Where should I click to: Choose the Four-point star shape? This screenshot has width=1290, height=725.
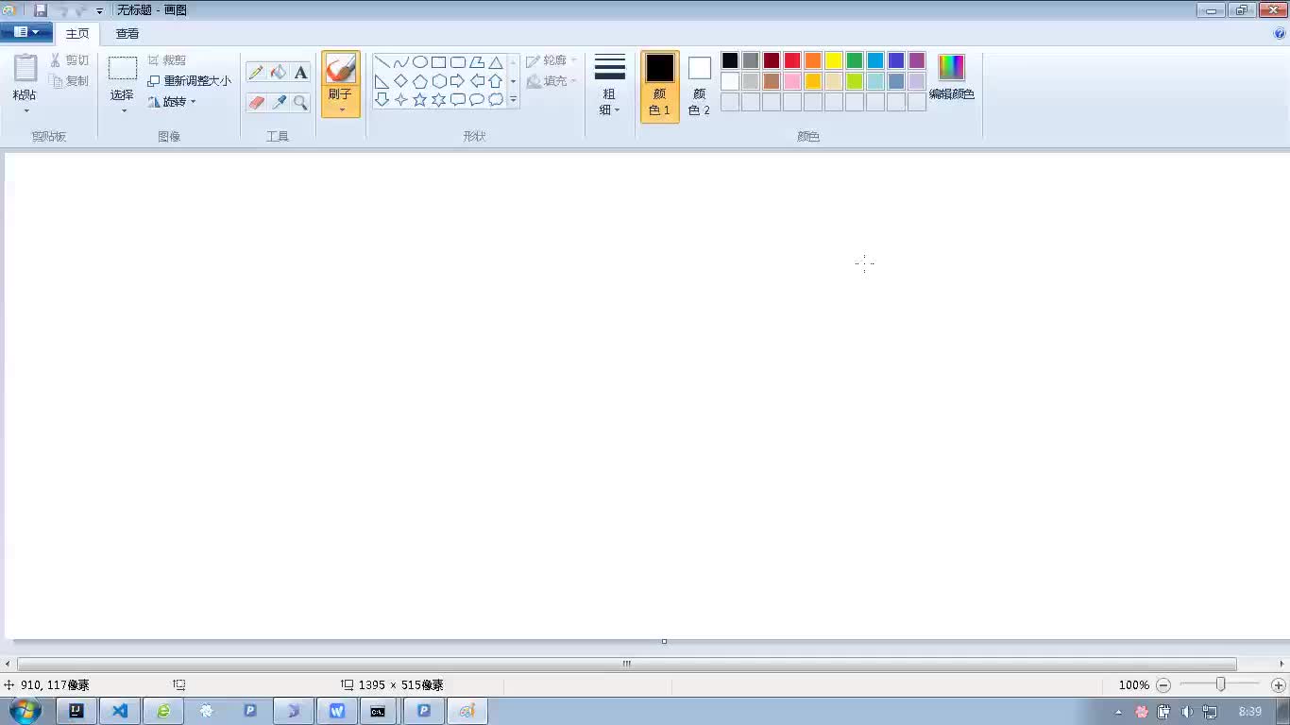401,99
